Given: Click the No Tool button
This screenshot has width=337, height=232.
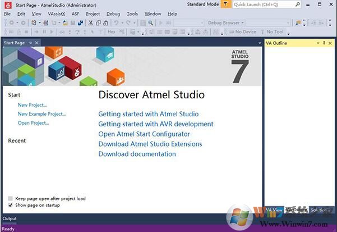Looking at the screenshot, I should click(272, 32).
